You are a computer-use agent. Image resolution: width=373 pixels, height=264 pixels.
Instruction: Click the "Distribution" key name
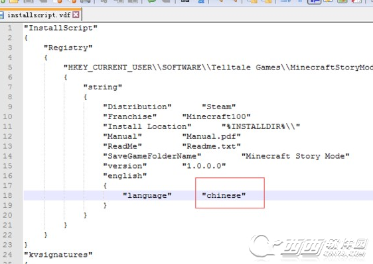point(137,107)
